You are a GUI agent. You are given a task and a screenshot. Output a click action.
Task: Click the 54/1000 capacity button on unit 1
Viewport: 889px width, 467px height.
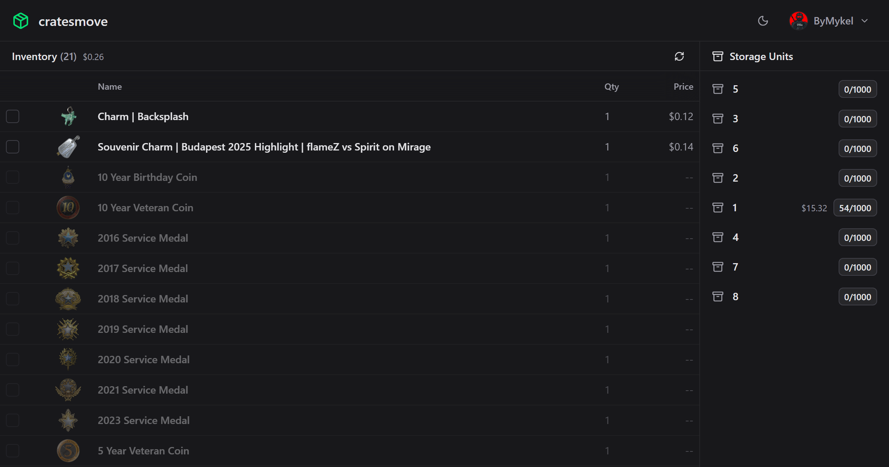(x=855, y=208)
